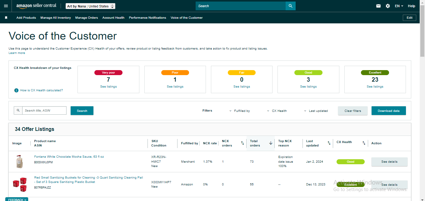The image size is (425, 201).
Task: Click the bookmark icon in favorites bar
Action: [6, 18]
